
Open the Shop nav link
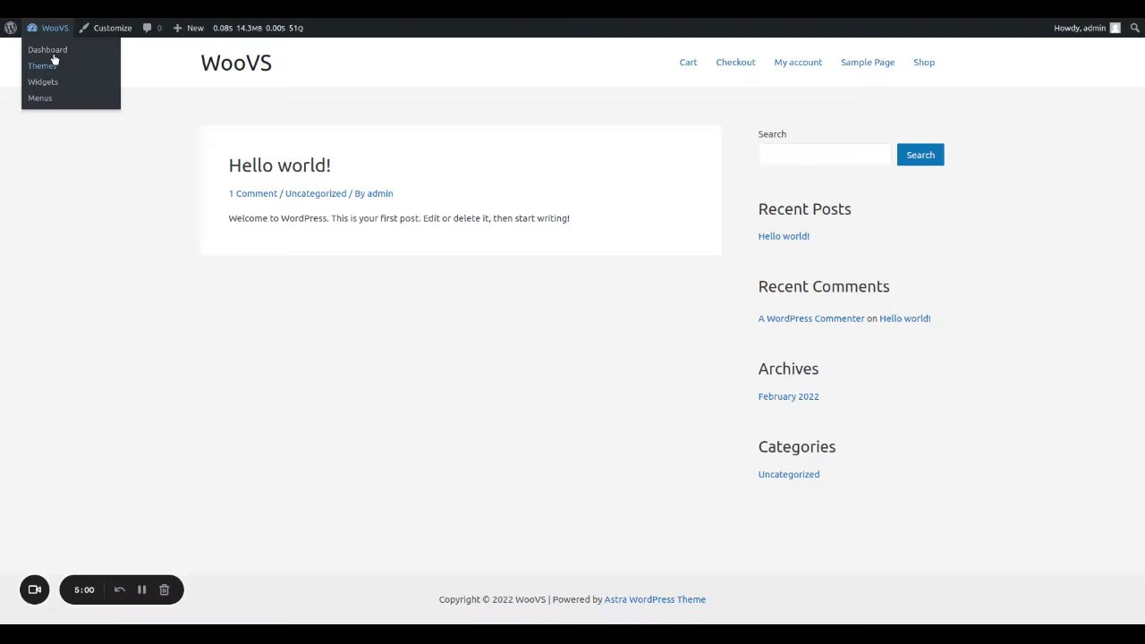[x=924, y=62]
